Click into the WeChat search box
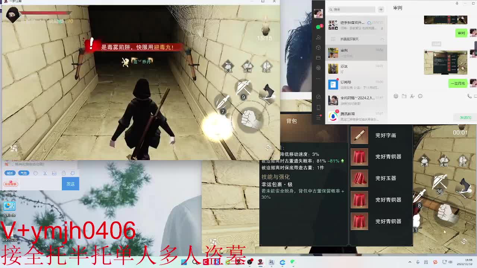This screenshot has height=268, width=477. click(352, 9)
